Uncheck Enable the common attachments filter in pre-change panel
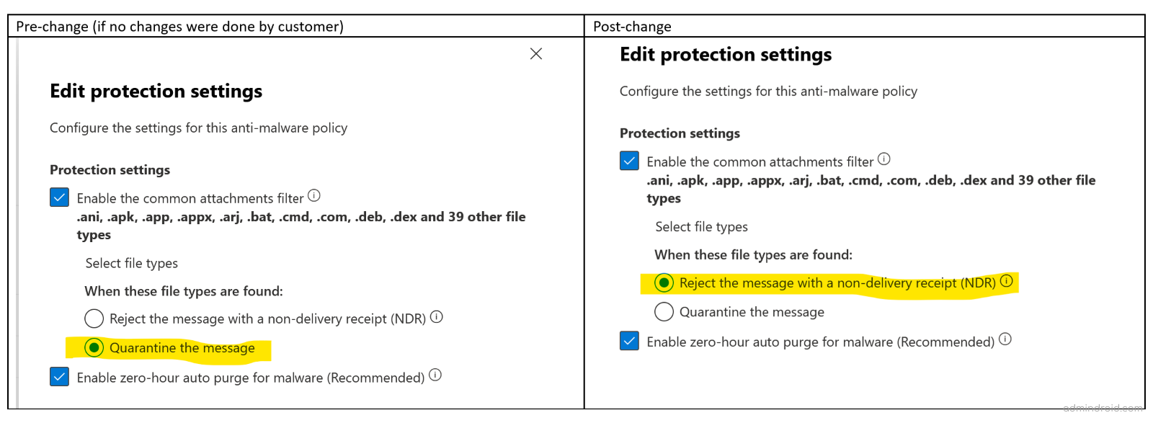1153x423 pixels. (58, 197)
